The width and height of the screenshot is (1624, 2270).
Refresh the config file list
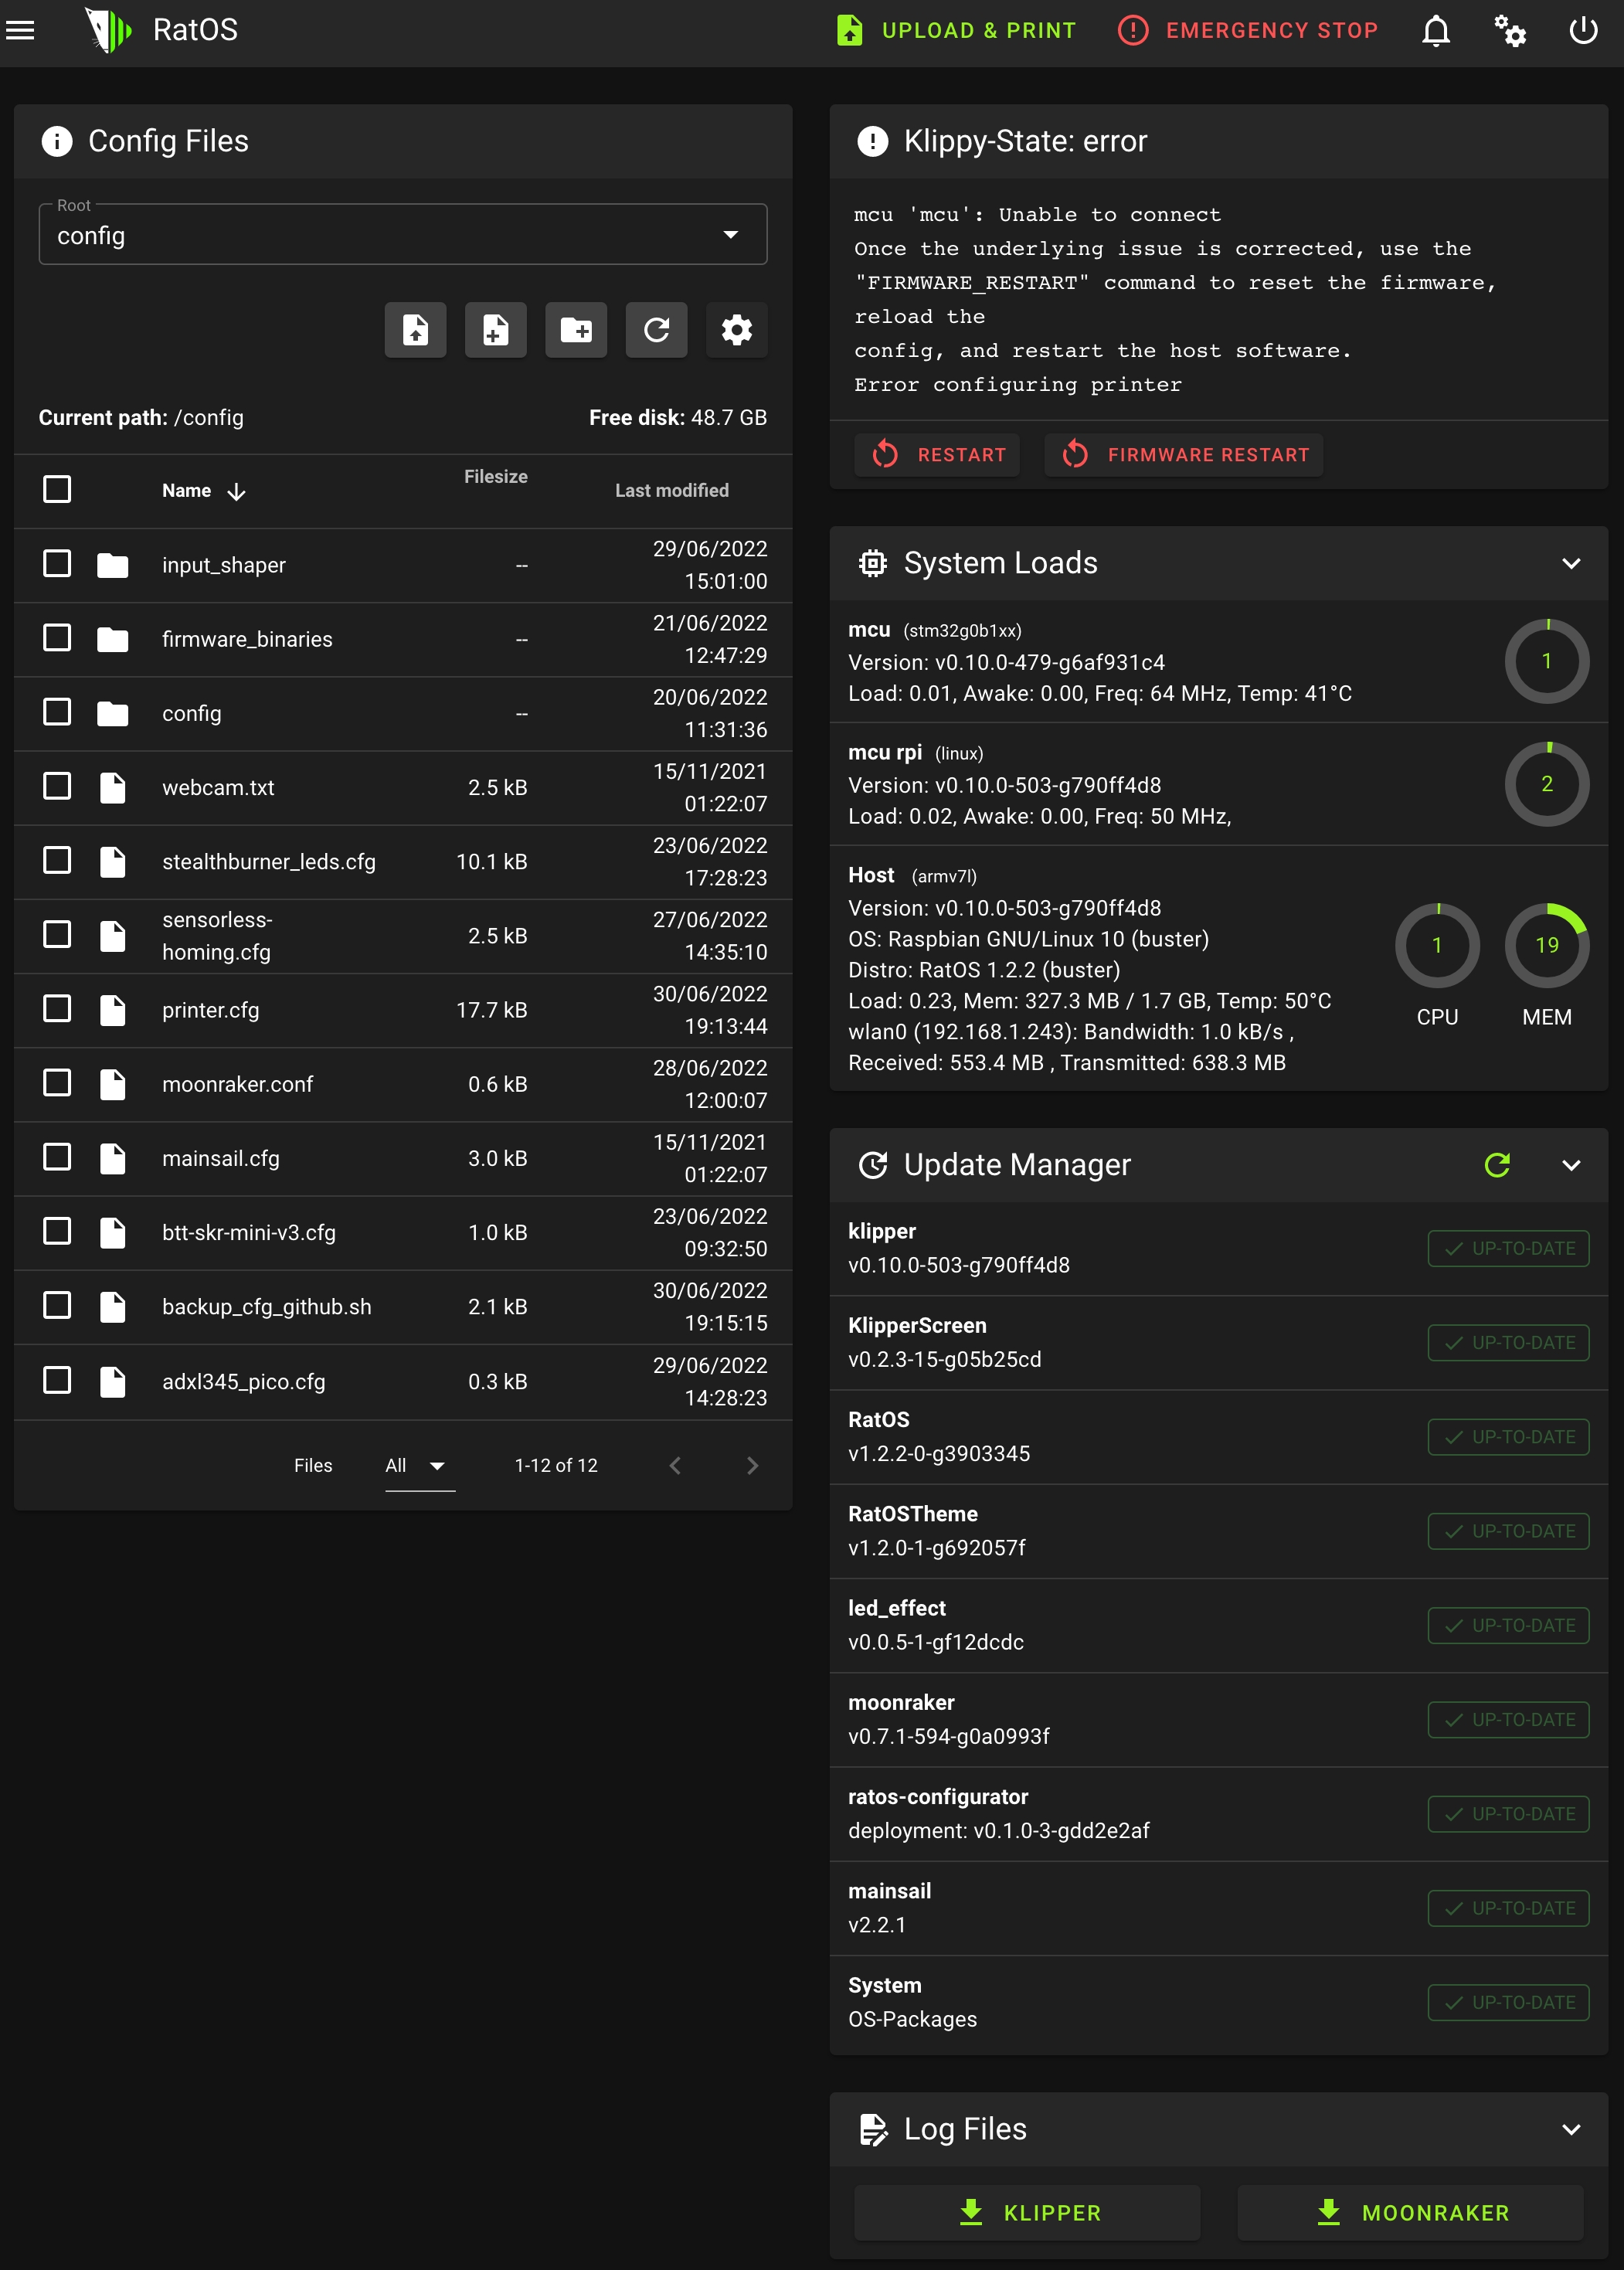[x=656, y=329]
